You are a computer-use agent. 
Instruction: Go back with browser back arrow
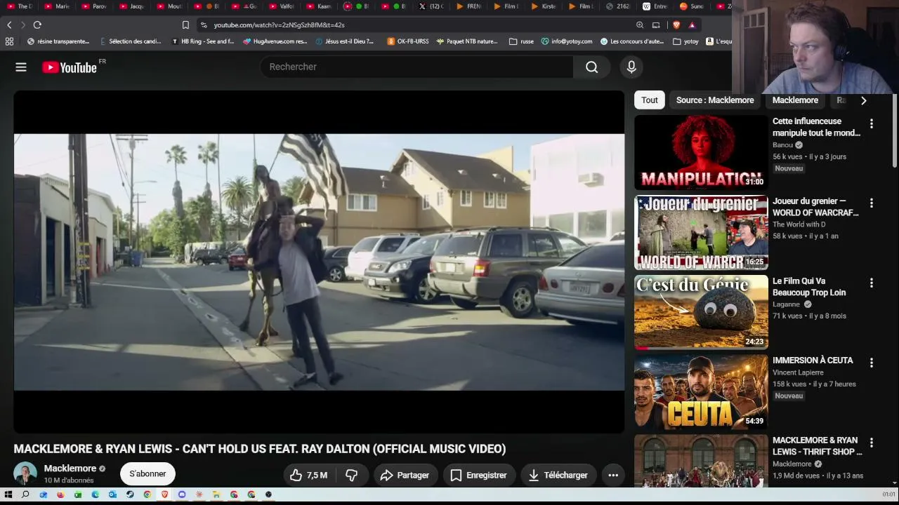point(9,25)
